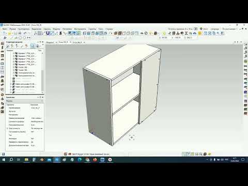Click the structure tree vertical scrollbar
The width and height of the screenshot is (248, 186).
[x=42, y=72]
